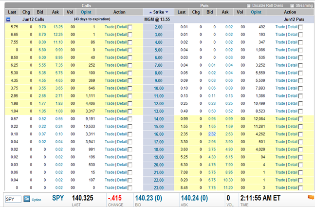
Task: Click the calls Bid column header
Action: pos(40,12)
